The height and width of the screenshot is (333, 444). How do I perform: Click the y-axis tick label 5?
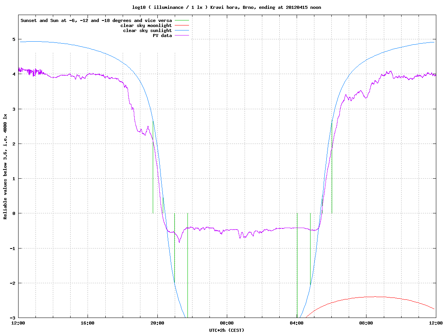pyautogui.click(x=14, y=39)
